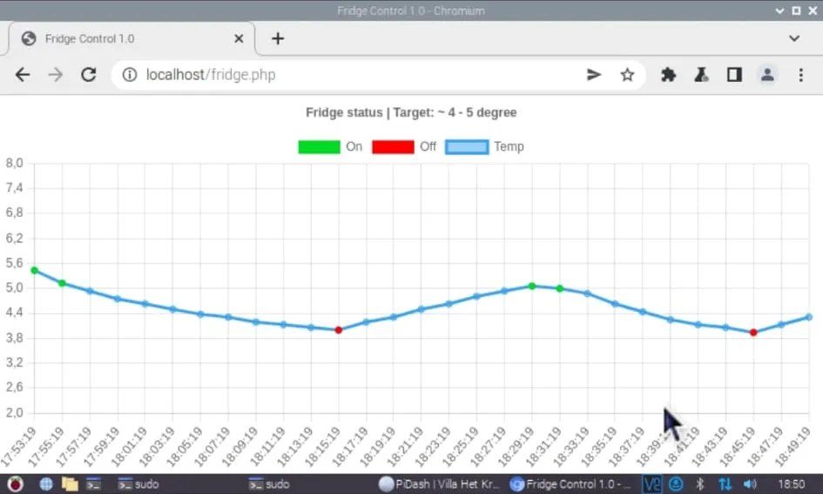
Task: View site information for localhost
Action: (x=130, y=75)
